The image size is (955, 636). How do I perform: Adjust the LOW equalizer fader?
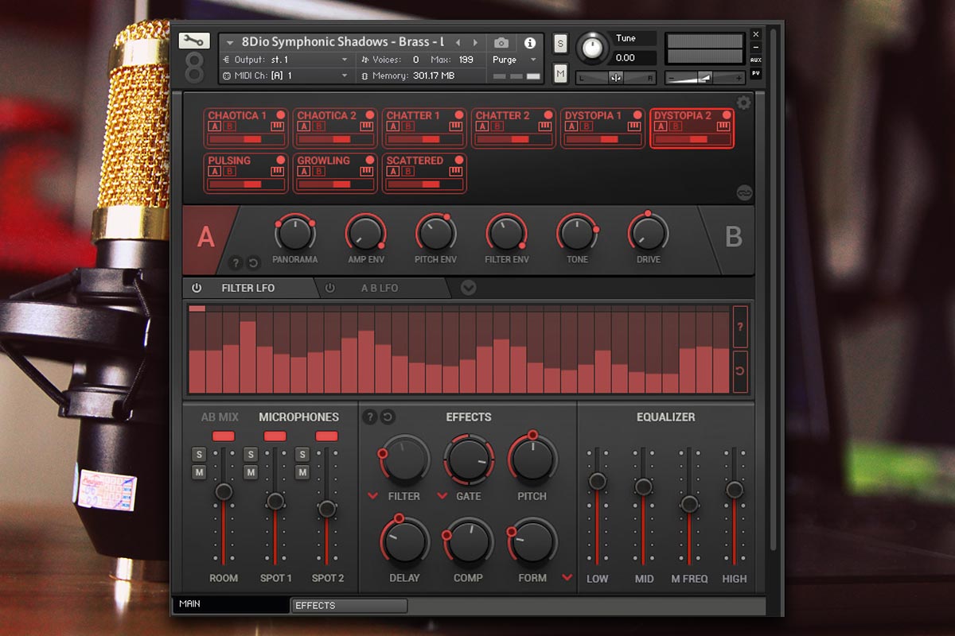coord(597,481)
